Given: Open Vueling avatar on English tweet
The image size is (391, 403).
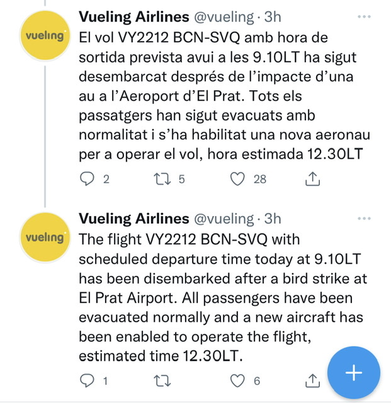Looking at the screenshot, I should click(x=43, y=238).
